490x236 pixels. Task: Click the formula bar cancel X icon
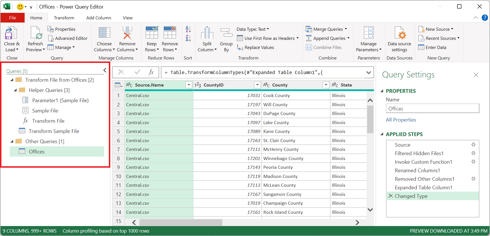click(121, 72)
